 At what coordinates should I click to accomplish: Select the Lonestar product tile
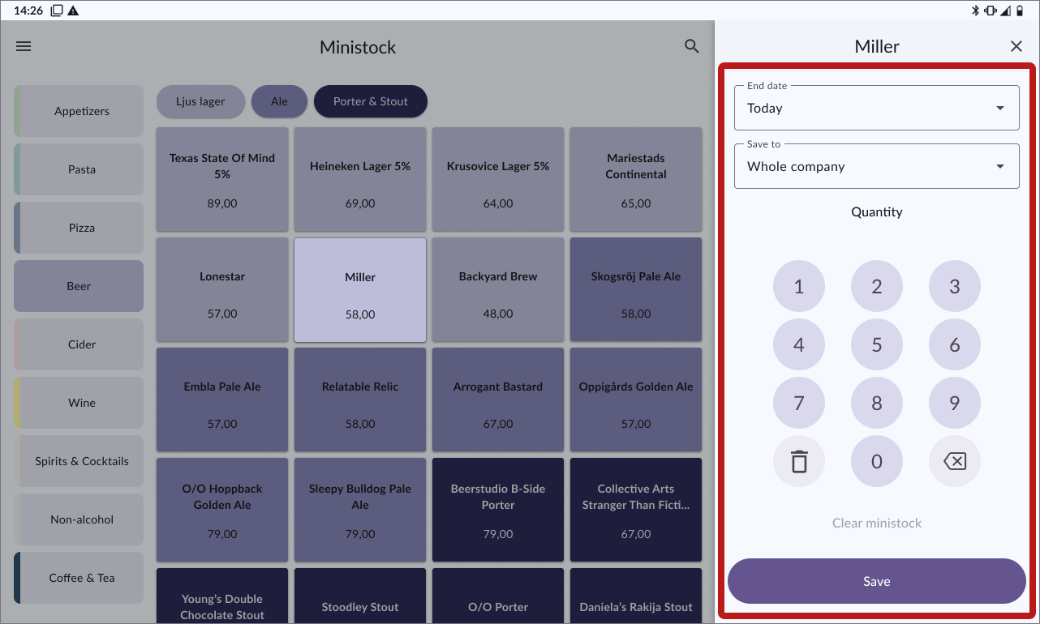222,290
